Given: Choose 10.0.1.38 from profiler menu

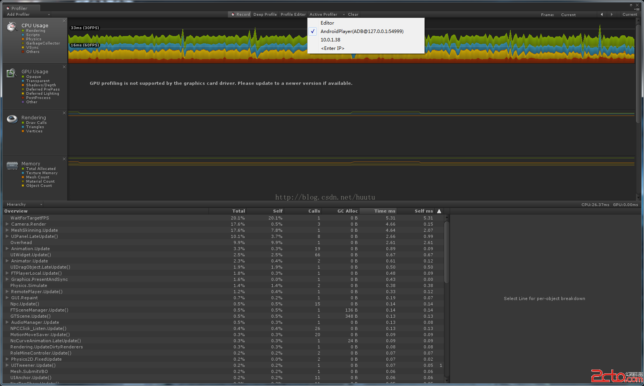Looking at the screenshot, I should [330, 40].
